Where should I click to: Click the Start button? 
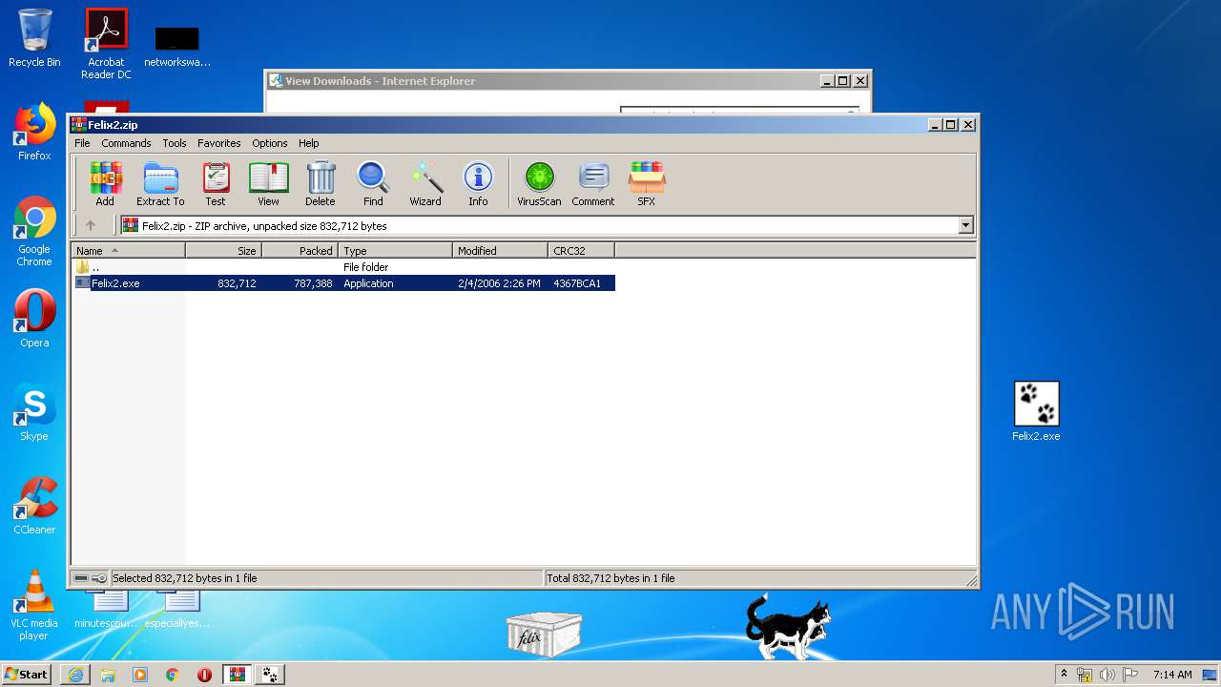(27, 675)
